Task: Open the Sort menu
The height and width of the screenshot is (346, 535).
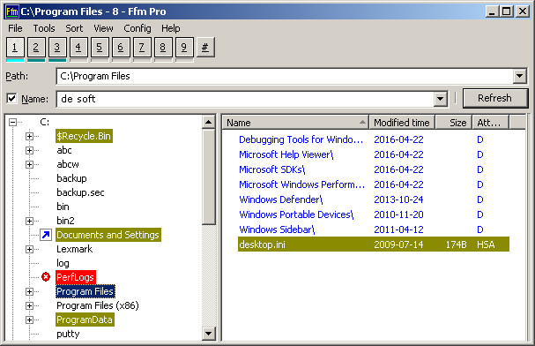Action: [x=74, y=28]
